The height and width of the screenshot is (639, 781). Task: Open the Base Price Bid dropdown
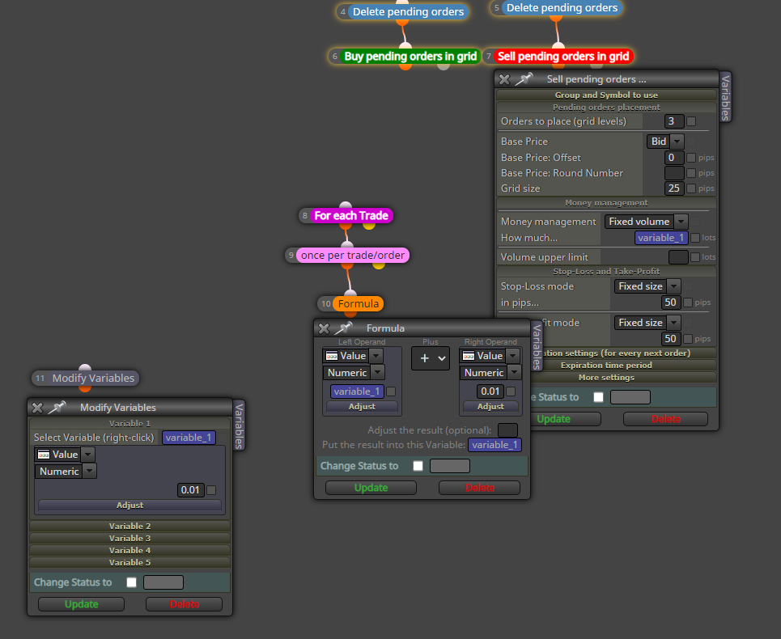pyautogui.click(x=665, y=142)
